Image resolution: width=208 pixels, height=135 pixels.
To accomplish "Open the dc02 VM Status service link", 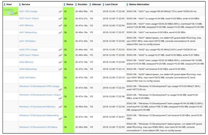I will pyautogui.click(x=27, y=78).
